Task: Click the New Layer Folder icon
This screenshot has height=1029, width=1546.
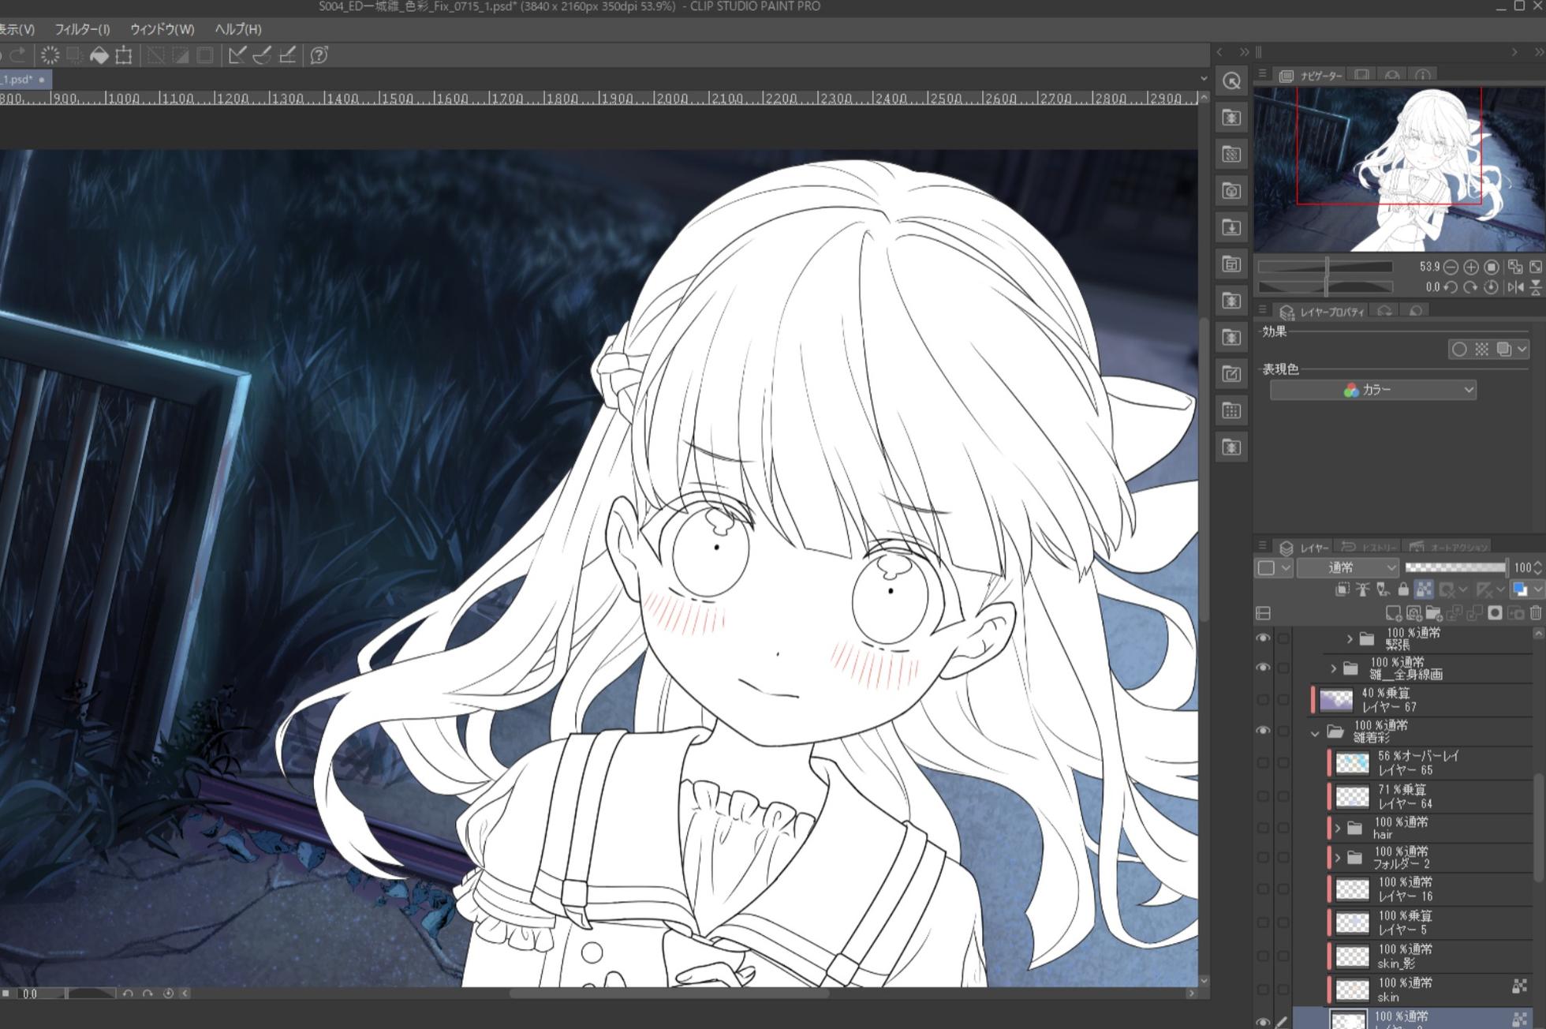Action: pos(1433,613)
